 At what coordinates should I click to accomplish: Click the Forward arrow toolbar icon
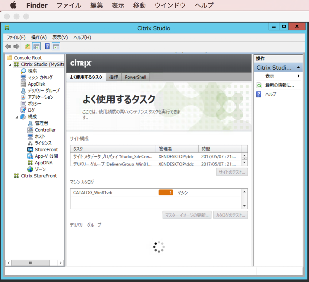pyautogui.click(x=16, y=47)
